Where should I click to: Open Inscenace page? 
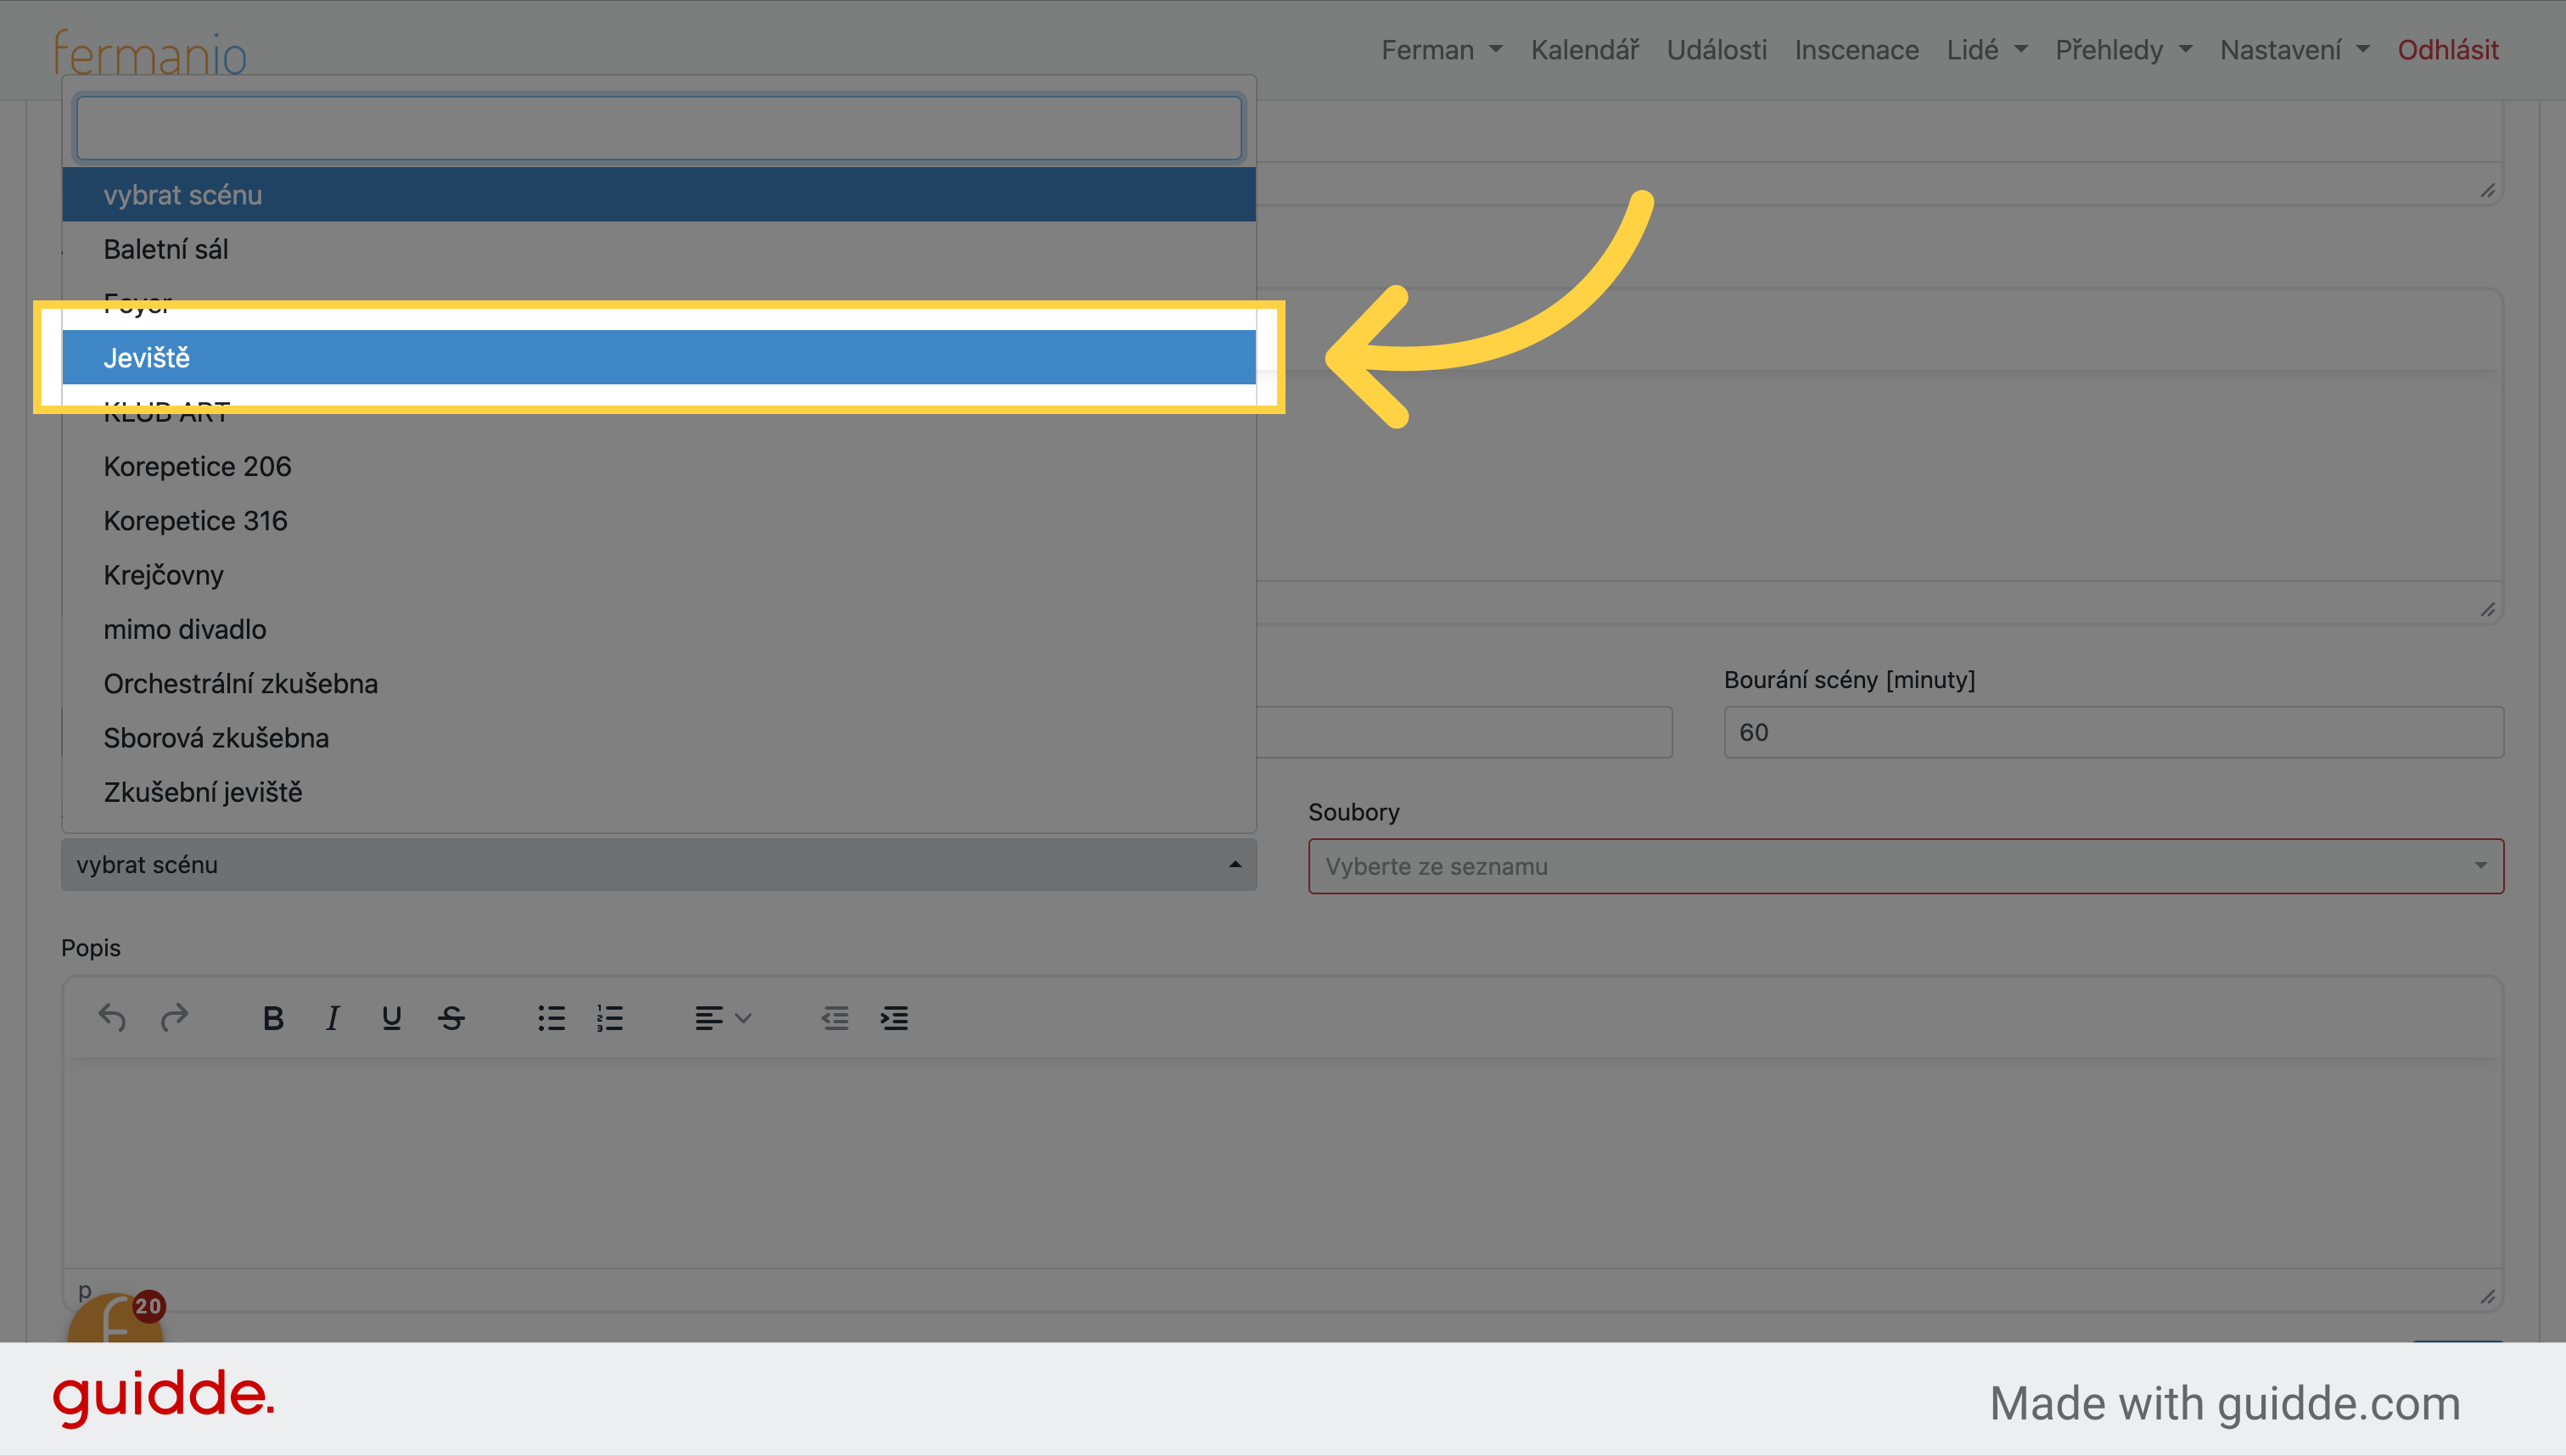click(x=1856, y=50)
